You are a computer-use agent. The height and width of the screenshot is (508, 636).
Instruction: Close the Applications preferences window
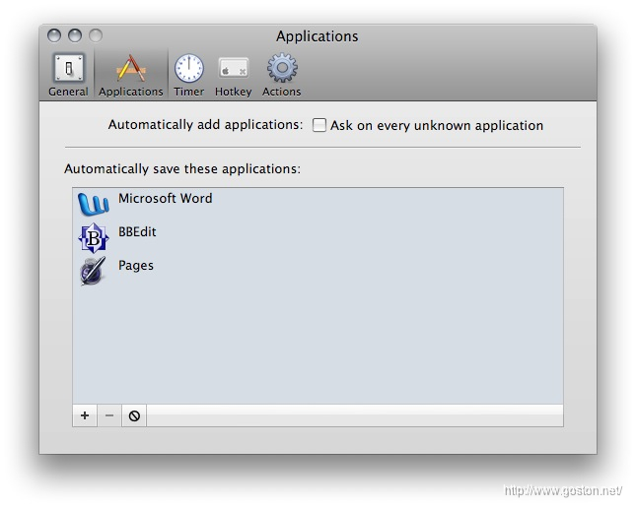[54, 35]
